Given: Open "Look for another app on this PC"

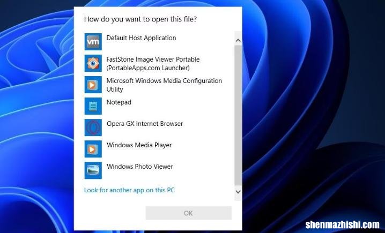Looking at the screenshot, I should pyautogui.click(x=129, y=190).
